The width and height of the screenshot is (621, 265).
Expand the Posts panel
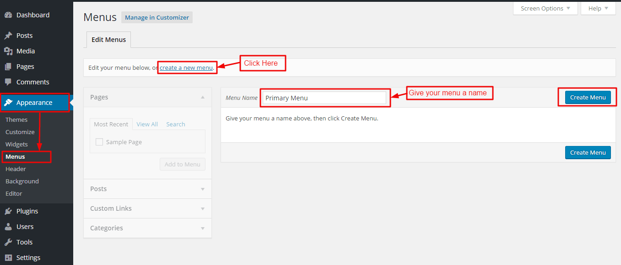pyautogui.click(x=203, y=189)
